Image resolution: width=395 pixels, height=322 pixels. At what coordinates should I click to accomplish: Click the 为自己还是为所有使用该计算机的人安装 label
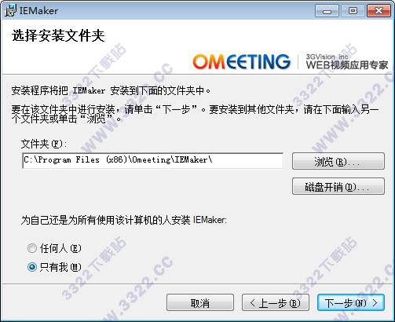pos(123,220)
